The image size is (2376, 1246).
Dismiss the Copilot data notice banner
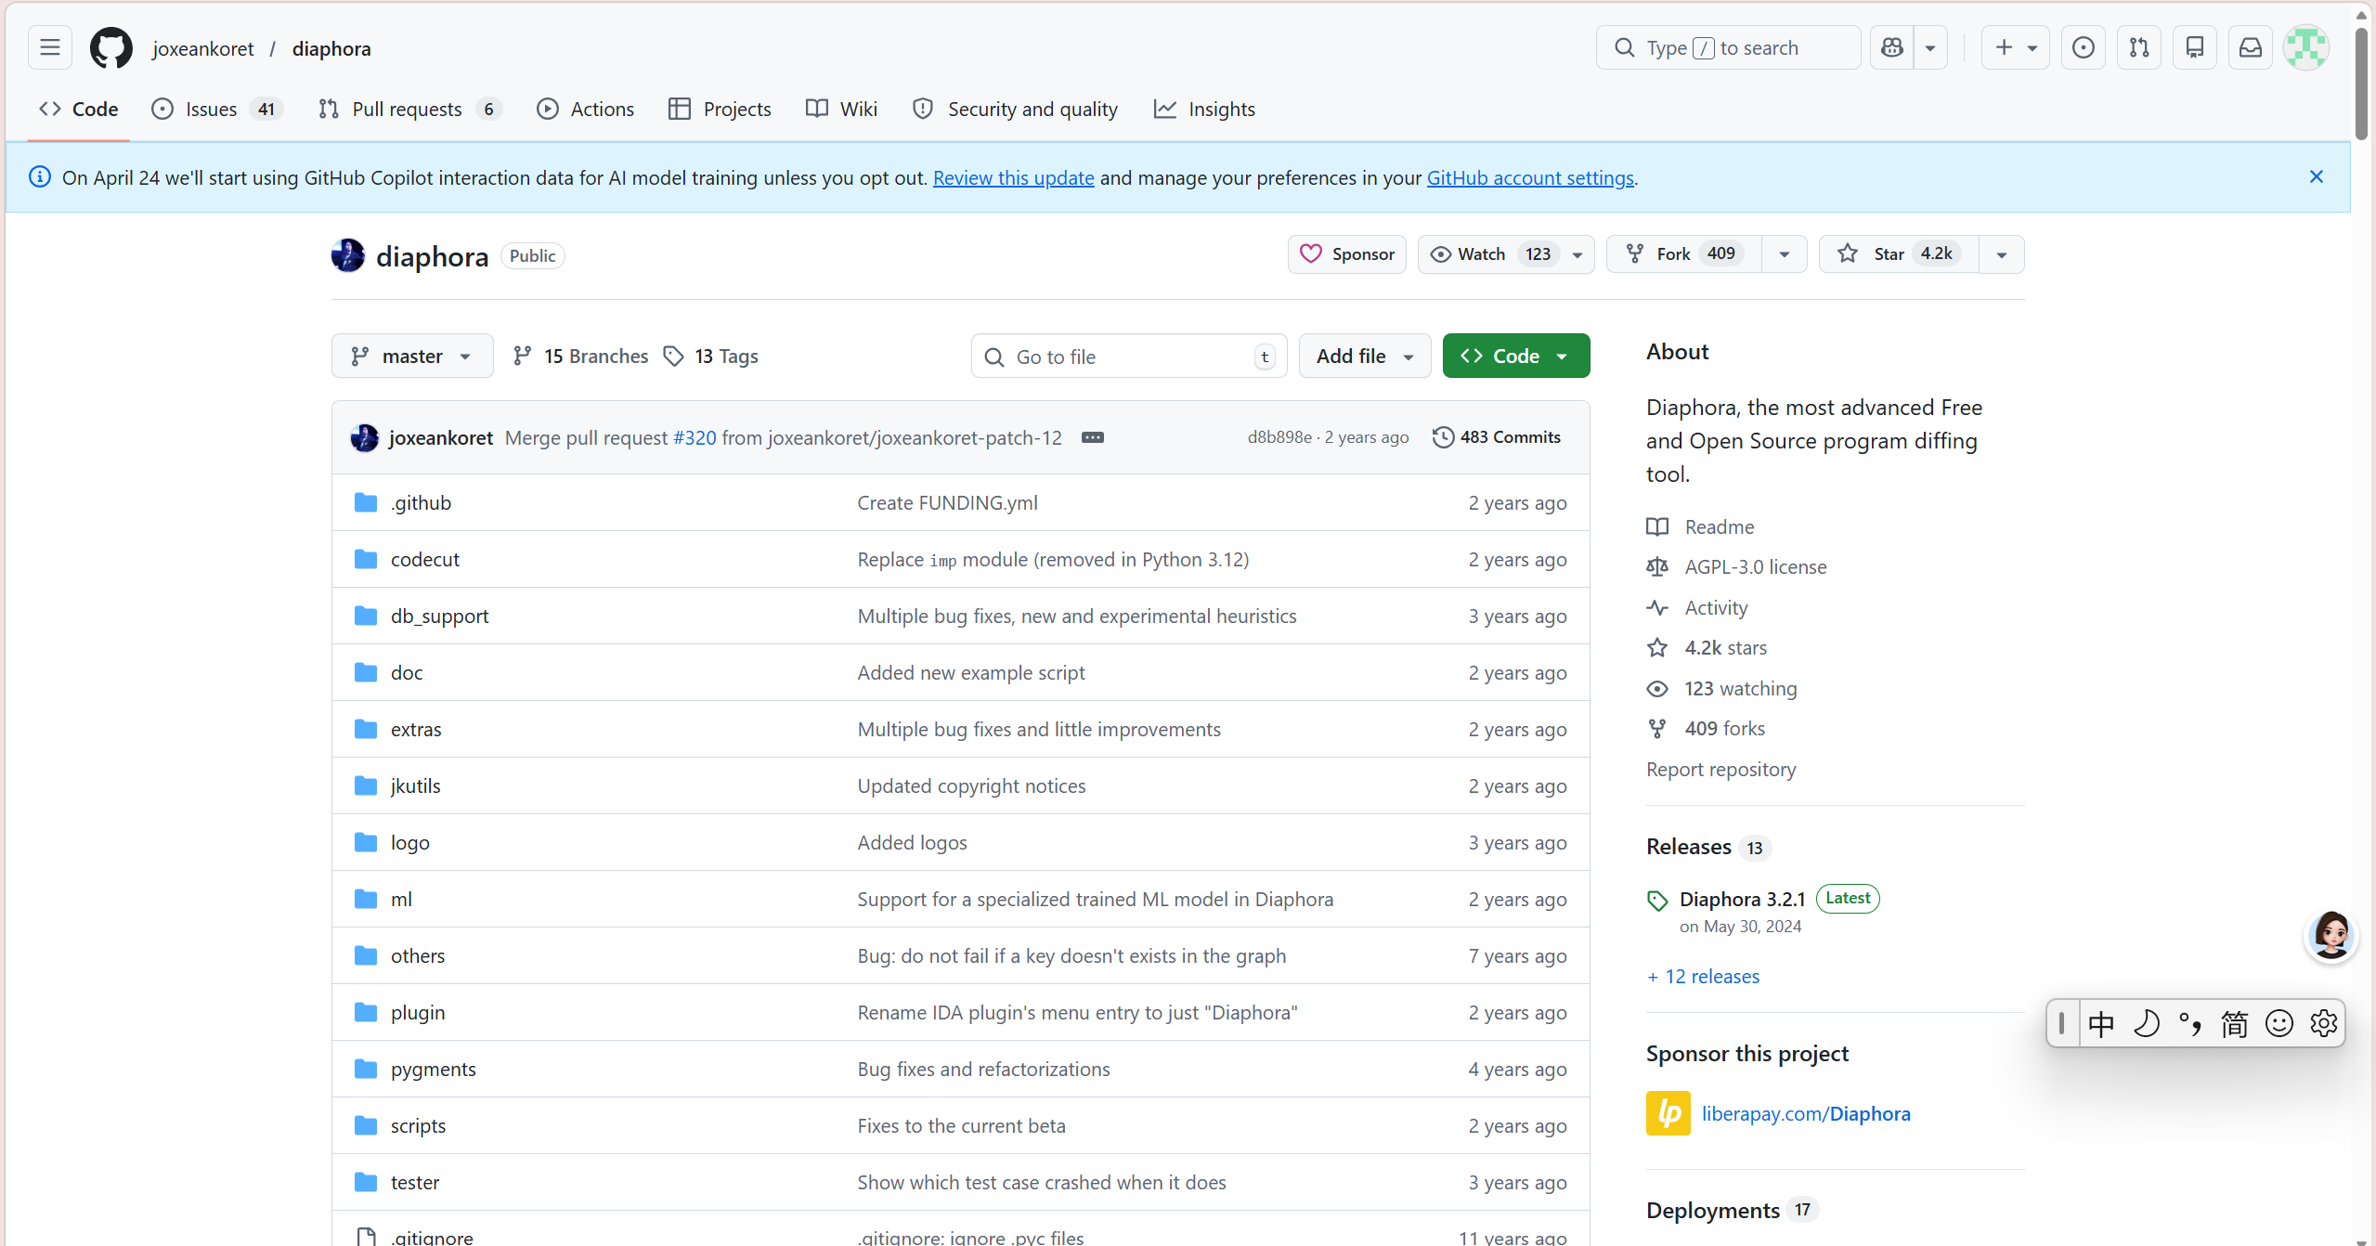(2316, 176)
